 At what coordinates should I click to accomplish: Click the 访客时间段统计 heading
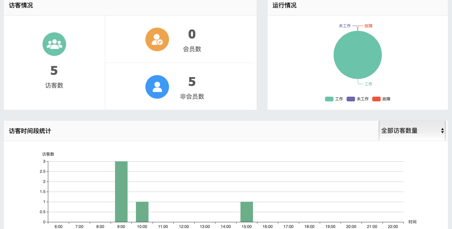(30, 131)
